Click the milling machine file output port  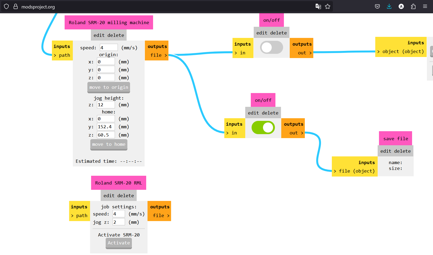click(158, 55)
